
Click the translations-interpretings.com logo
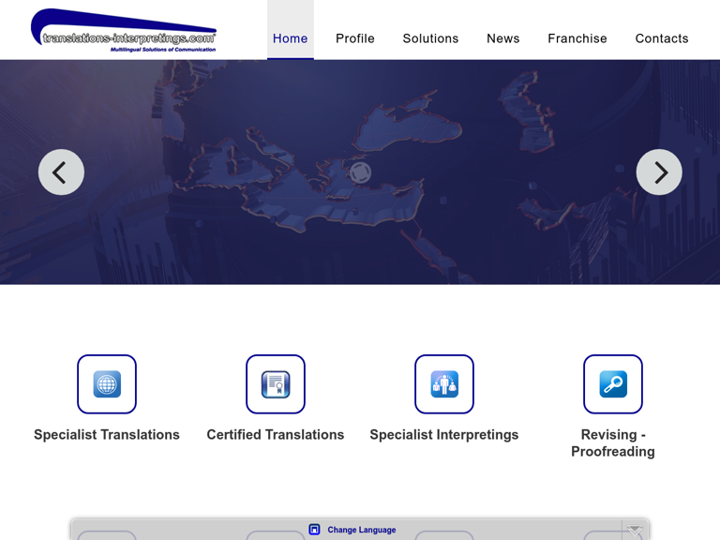(124, 30)
